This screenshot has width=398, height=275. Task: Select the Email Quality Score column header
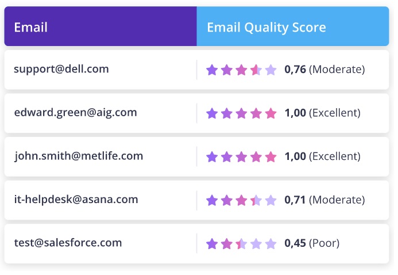[x=266, y=27]
